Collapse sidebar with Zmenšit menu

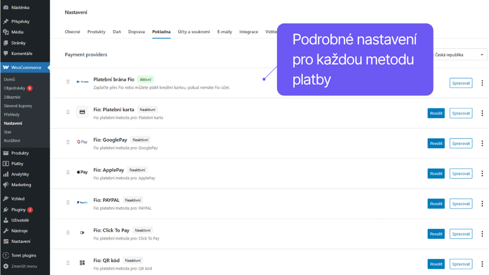click(x=25, y=266)
